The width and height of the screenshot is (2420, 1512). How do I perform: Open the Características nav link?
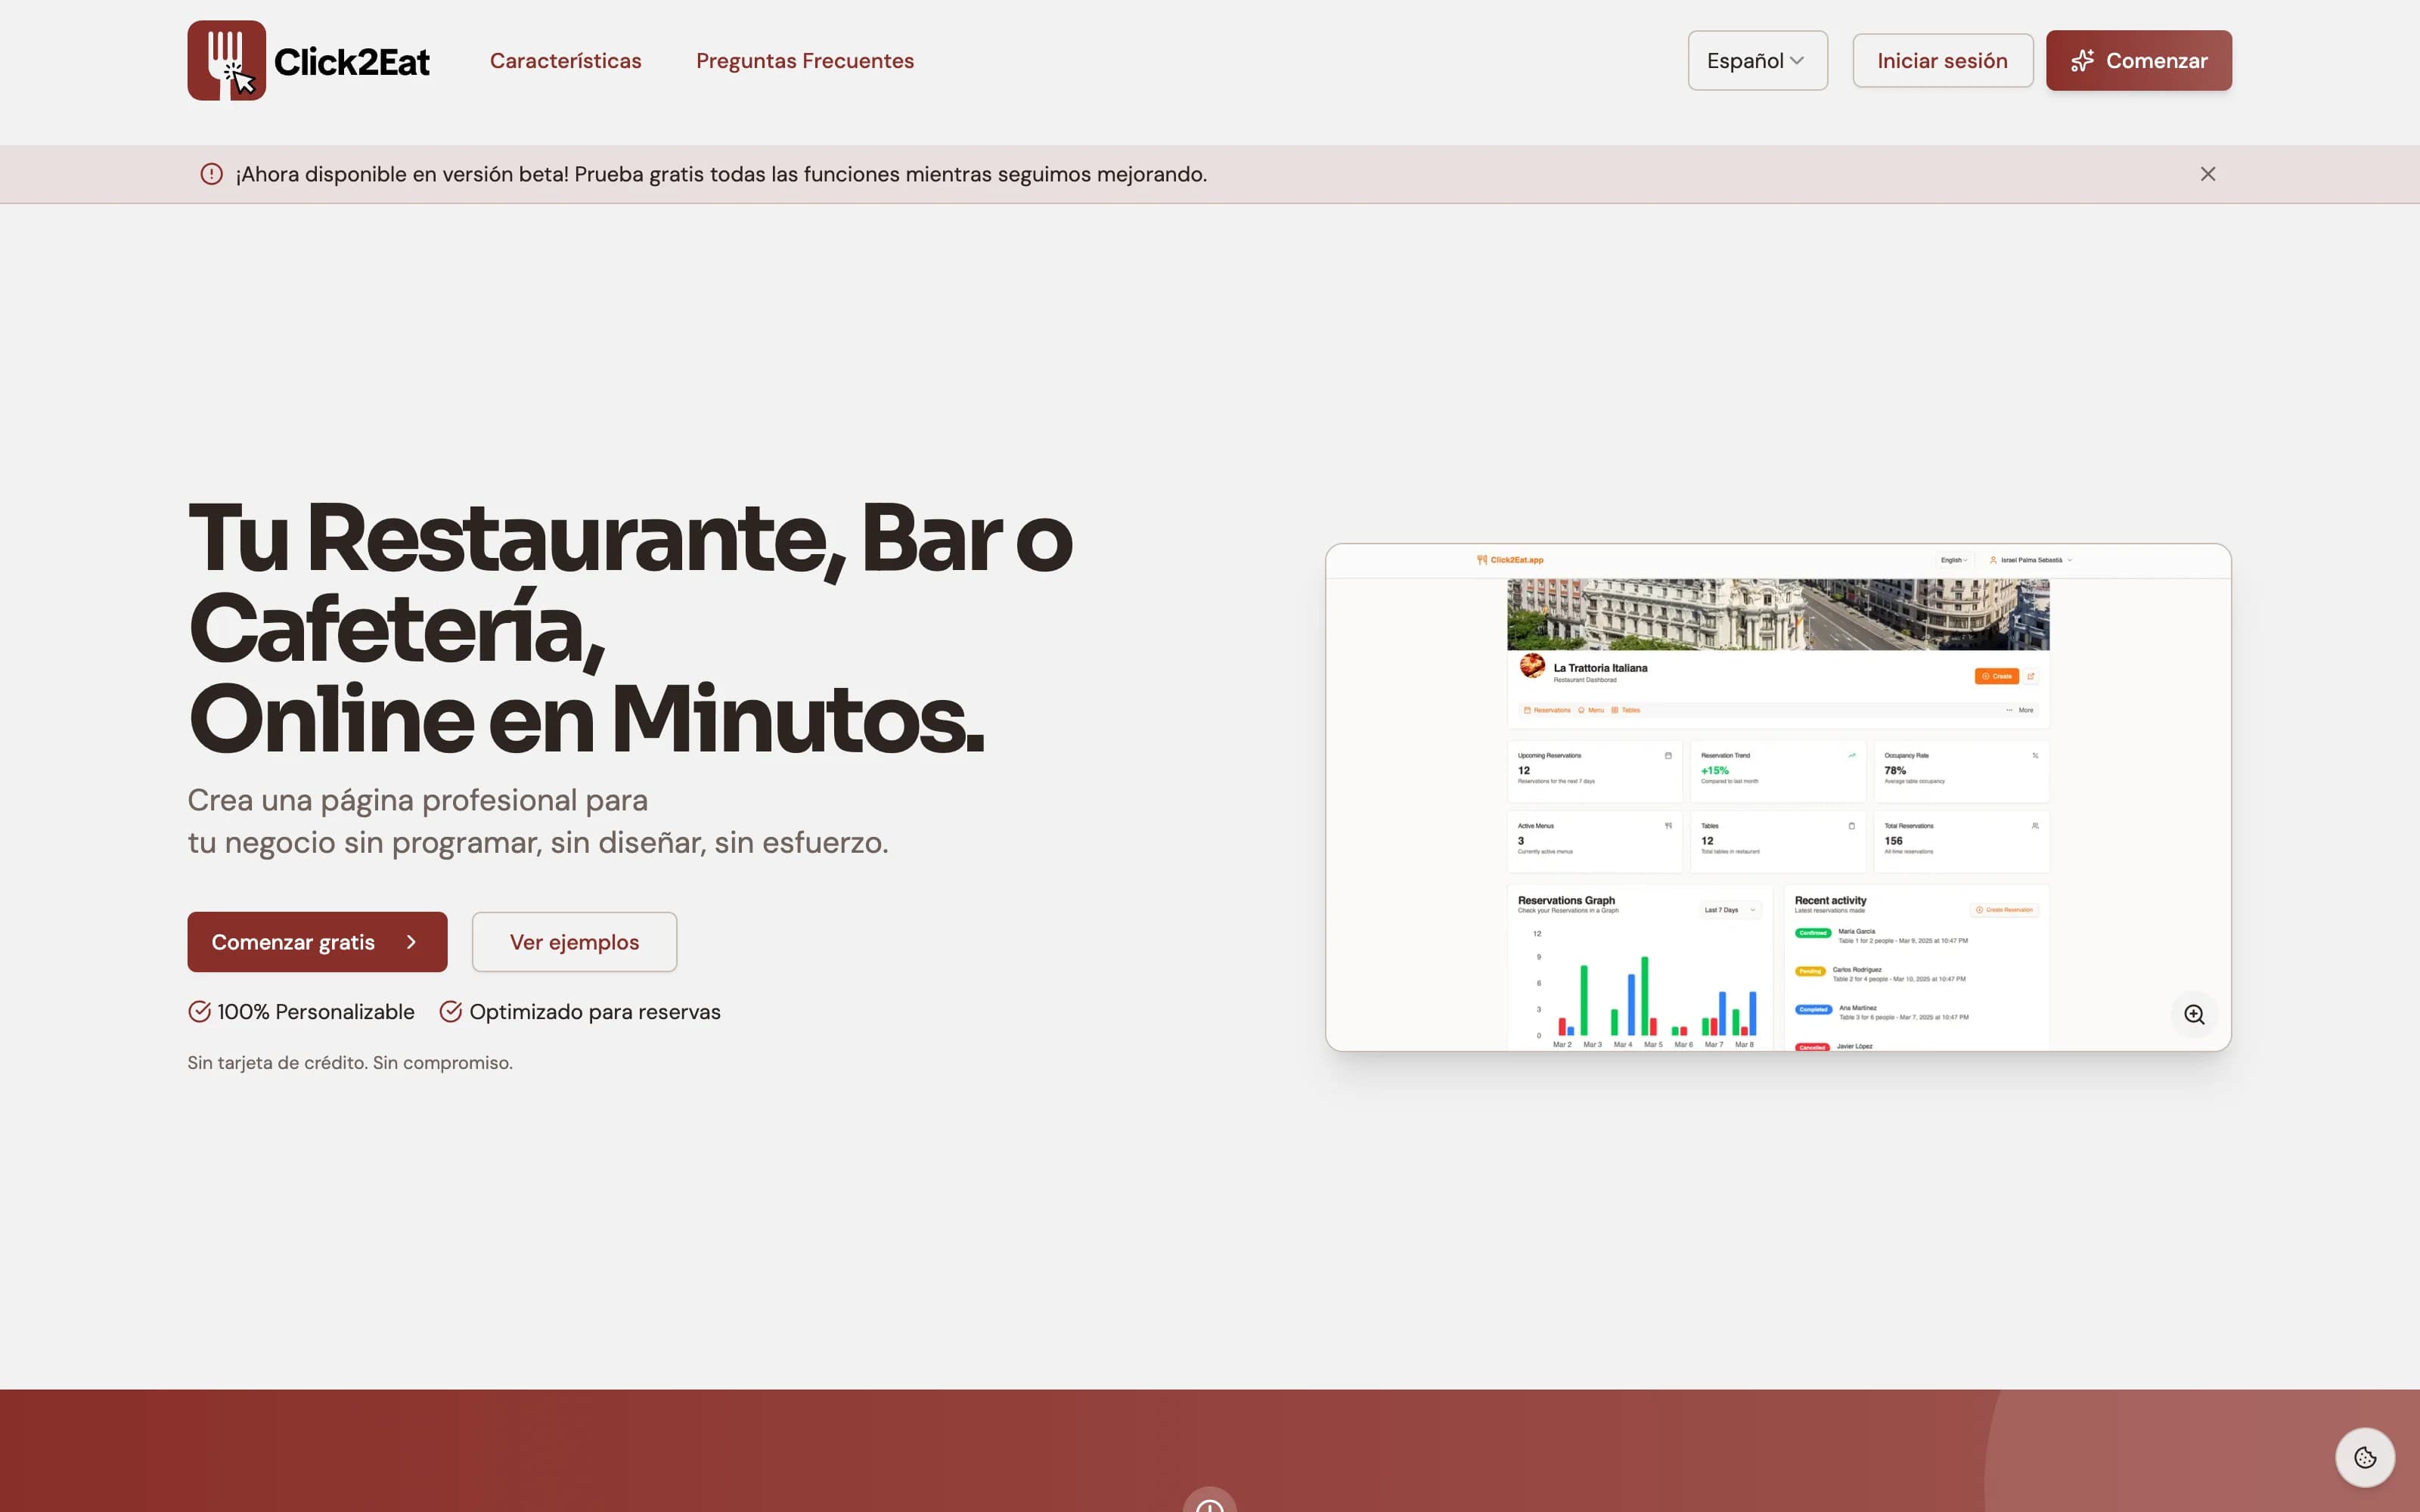[566, 61]
